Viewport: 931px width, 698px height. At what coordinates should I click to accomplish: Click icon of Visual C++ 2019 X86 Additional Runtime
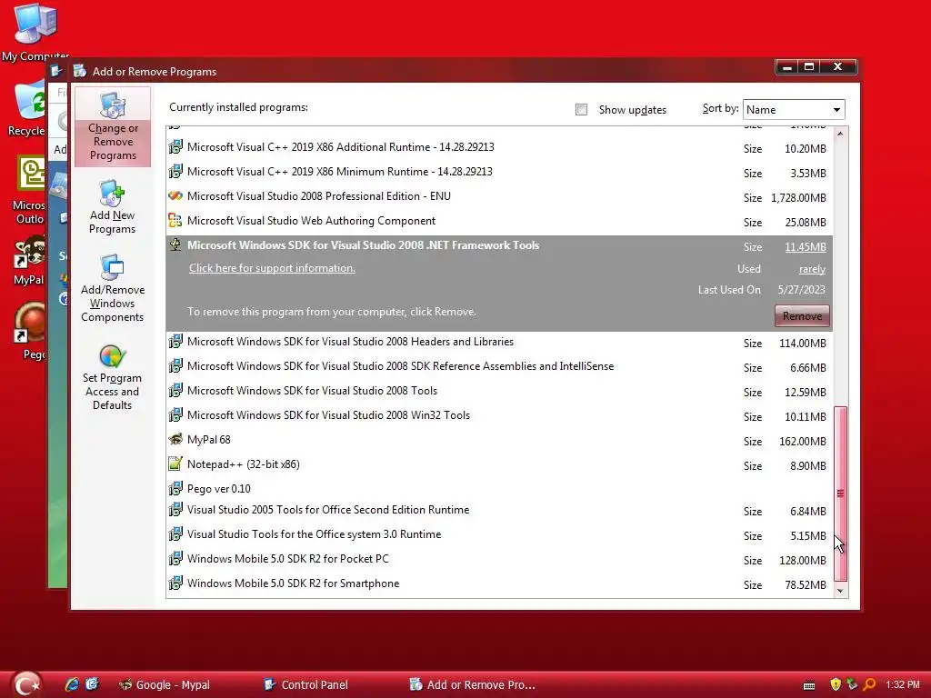click(x=175, y=146)
